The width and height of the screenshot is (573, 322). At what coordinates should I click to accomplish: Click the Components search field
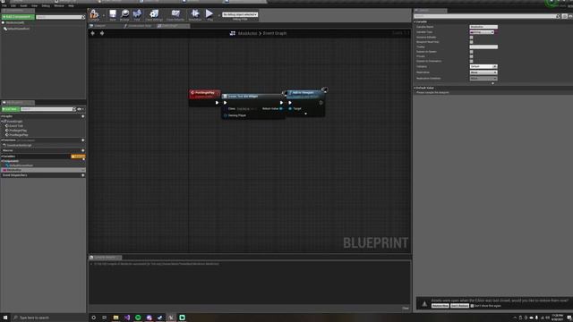coord(60,17)
